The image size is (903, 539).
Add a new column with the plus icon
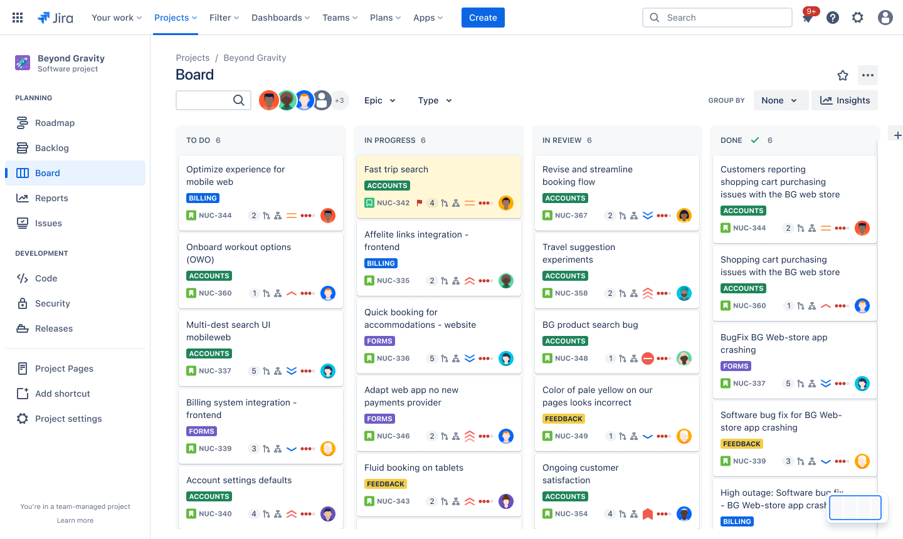(897, 134)
